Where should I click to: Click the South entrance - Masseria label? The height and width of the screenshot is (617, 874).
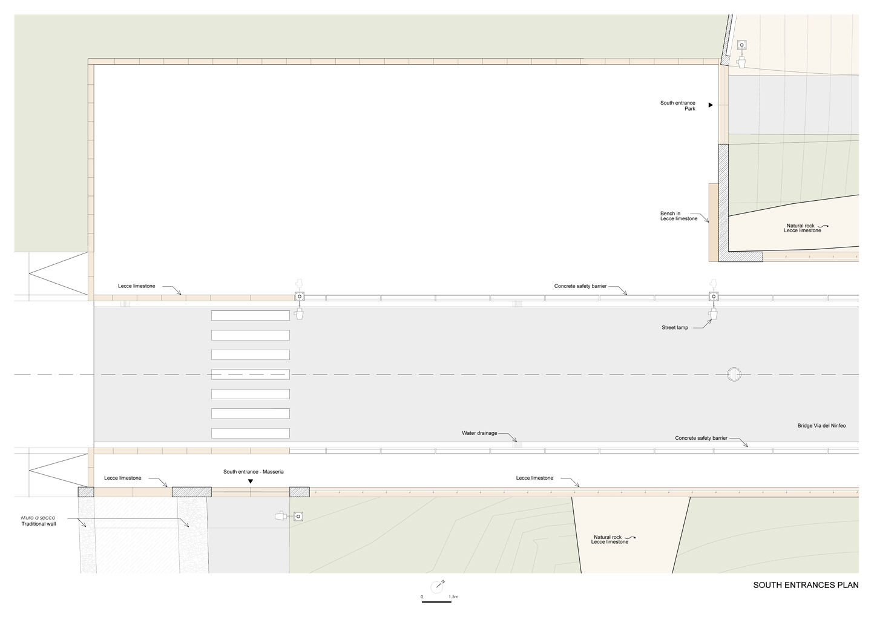(x=253, y=472)
